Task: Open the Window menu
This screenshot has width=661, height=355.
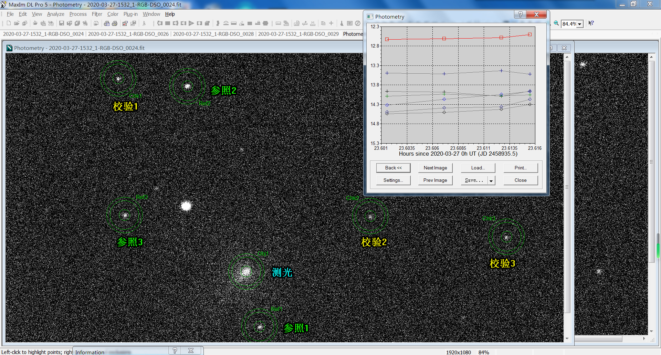Action: (151, 14)
